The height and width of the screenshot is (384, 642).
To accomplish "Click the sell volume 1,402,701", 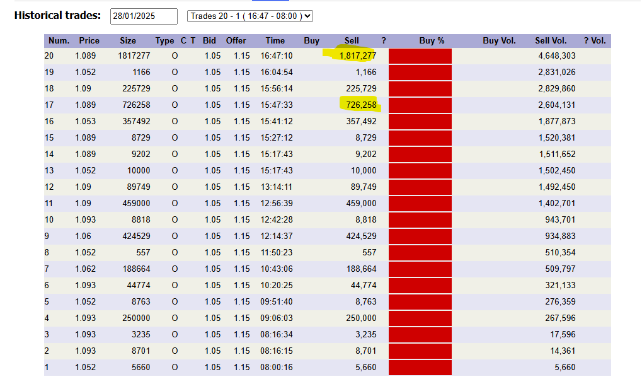I will (557, 203).
